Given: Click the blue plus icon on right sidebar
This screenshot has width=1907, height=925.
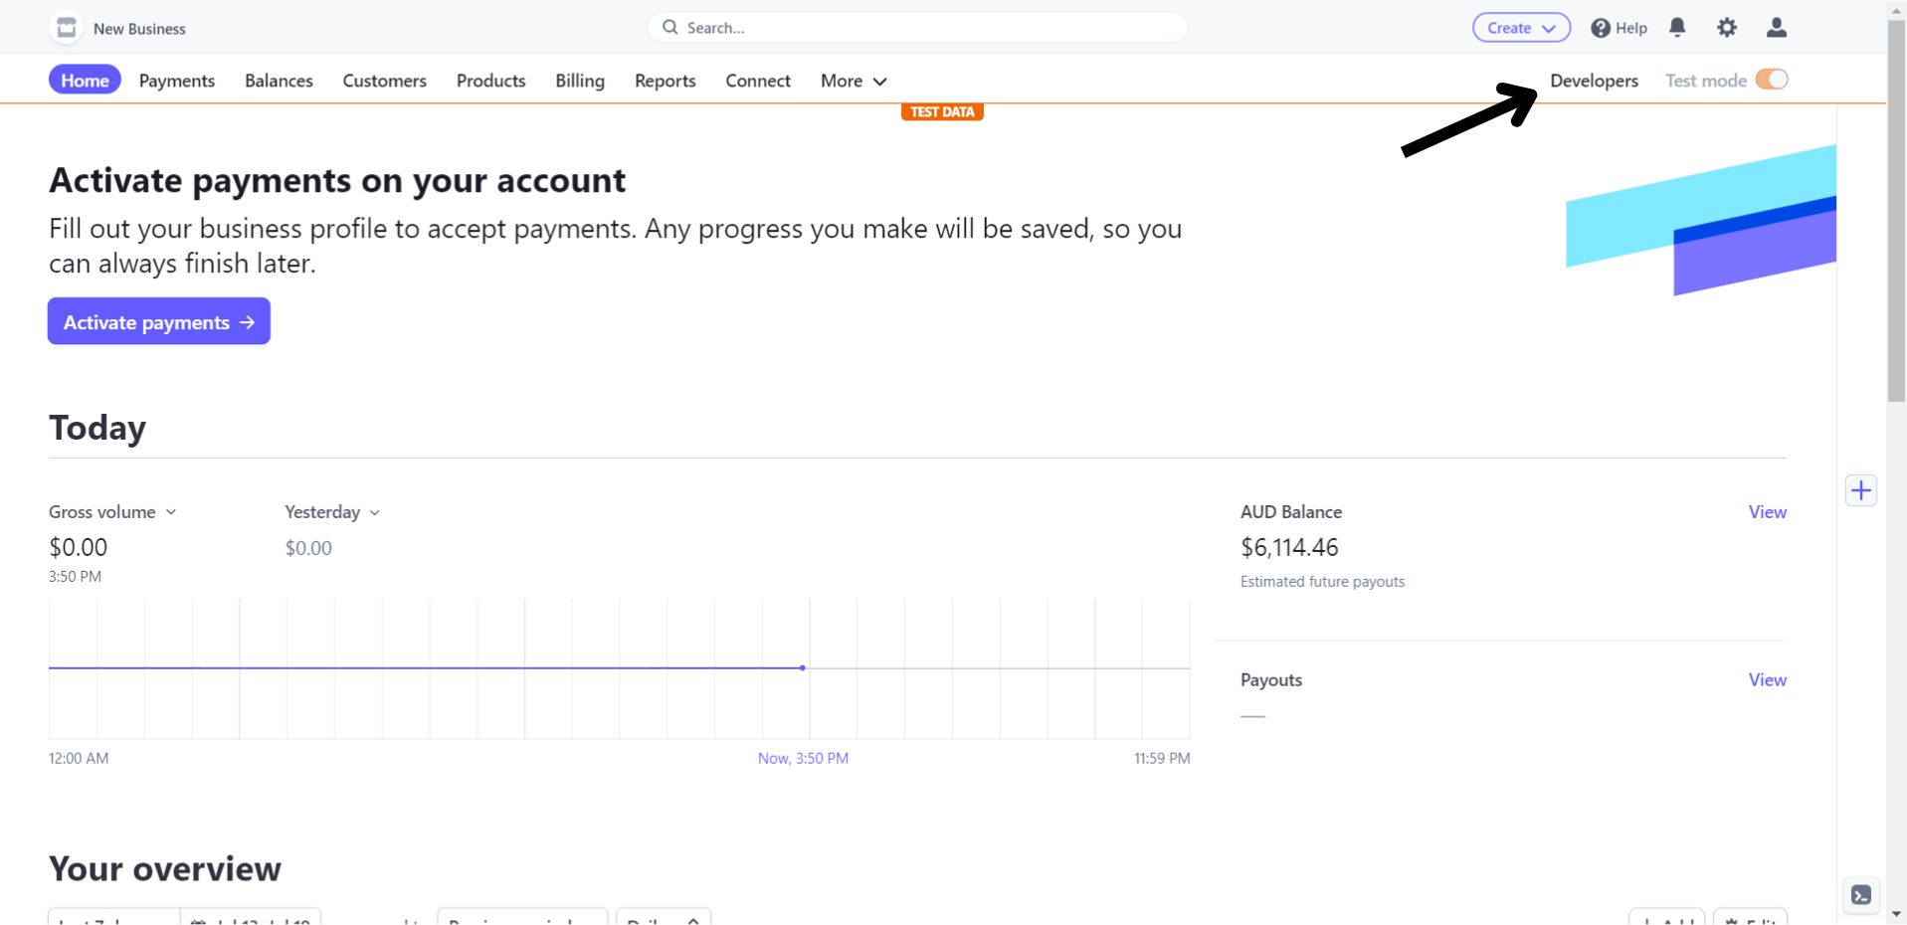Looking at the screenshot, I should click(1861, 490).
